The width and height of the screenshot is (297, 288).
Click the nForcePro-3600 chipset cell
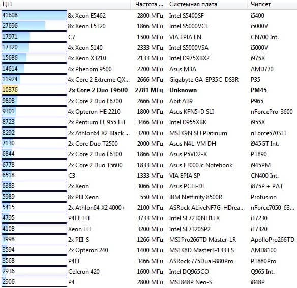click(x=272, y=112)
